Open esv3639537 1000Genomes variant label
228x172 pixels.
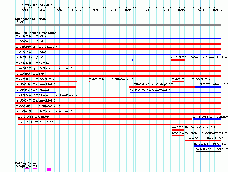[199, 57]
